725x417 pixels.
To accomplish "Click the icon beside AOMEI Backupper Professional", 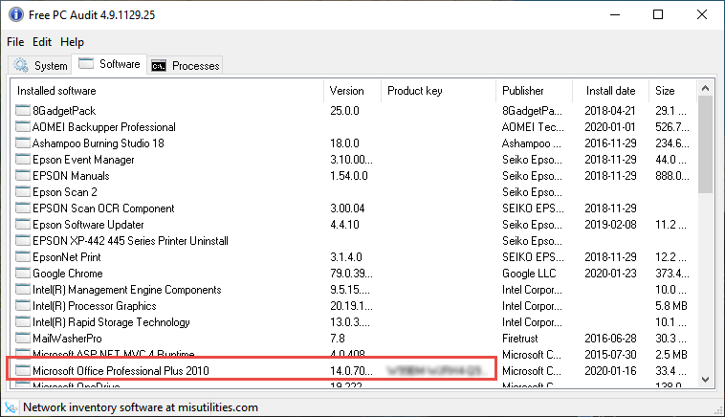I will click(x=23, y=127).
